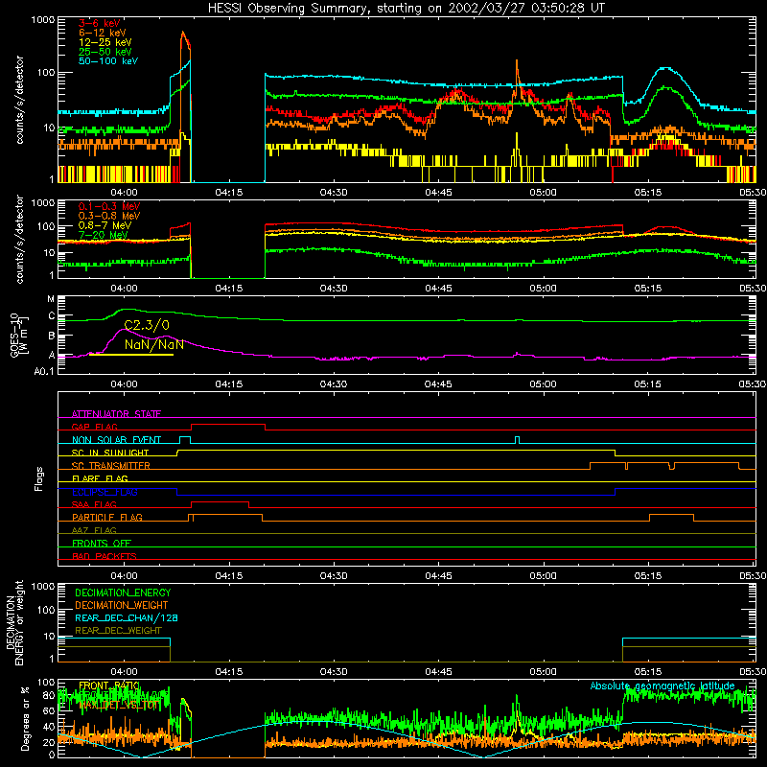Viewport: 767px width, 767px height.
Task: Click the NON_SOLAR_EVENT pulse near 04:56
Action: pos(518,440)
